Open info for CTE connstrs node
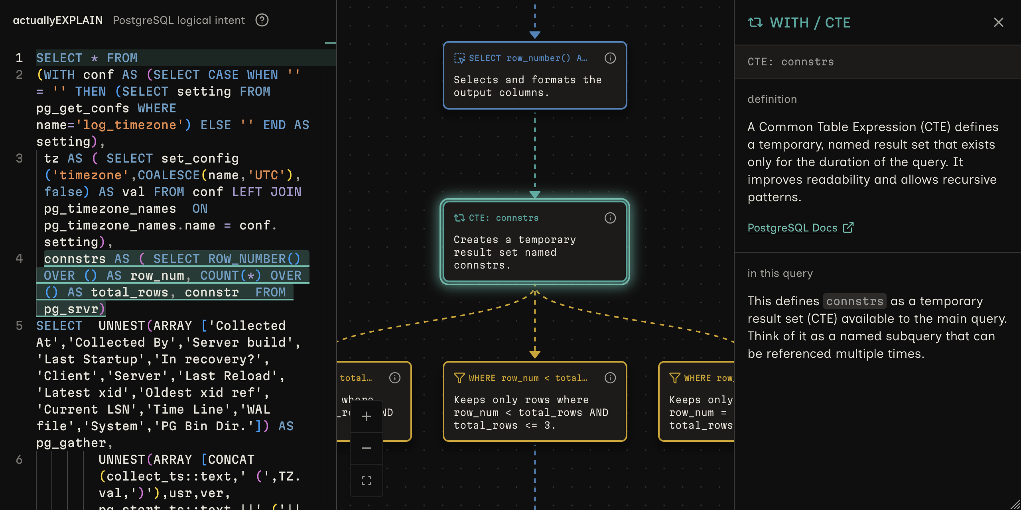Screen dimensions: 1021x510 610,218
